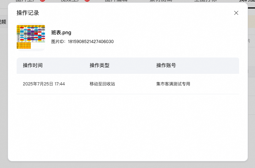The height and width of the screenshot is (168, 255).
Task: Select the 移动至回收站 operation type cell
Action: click(102, 84)
